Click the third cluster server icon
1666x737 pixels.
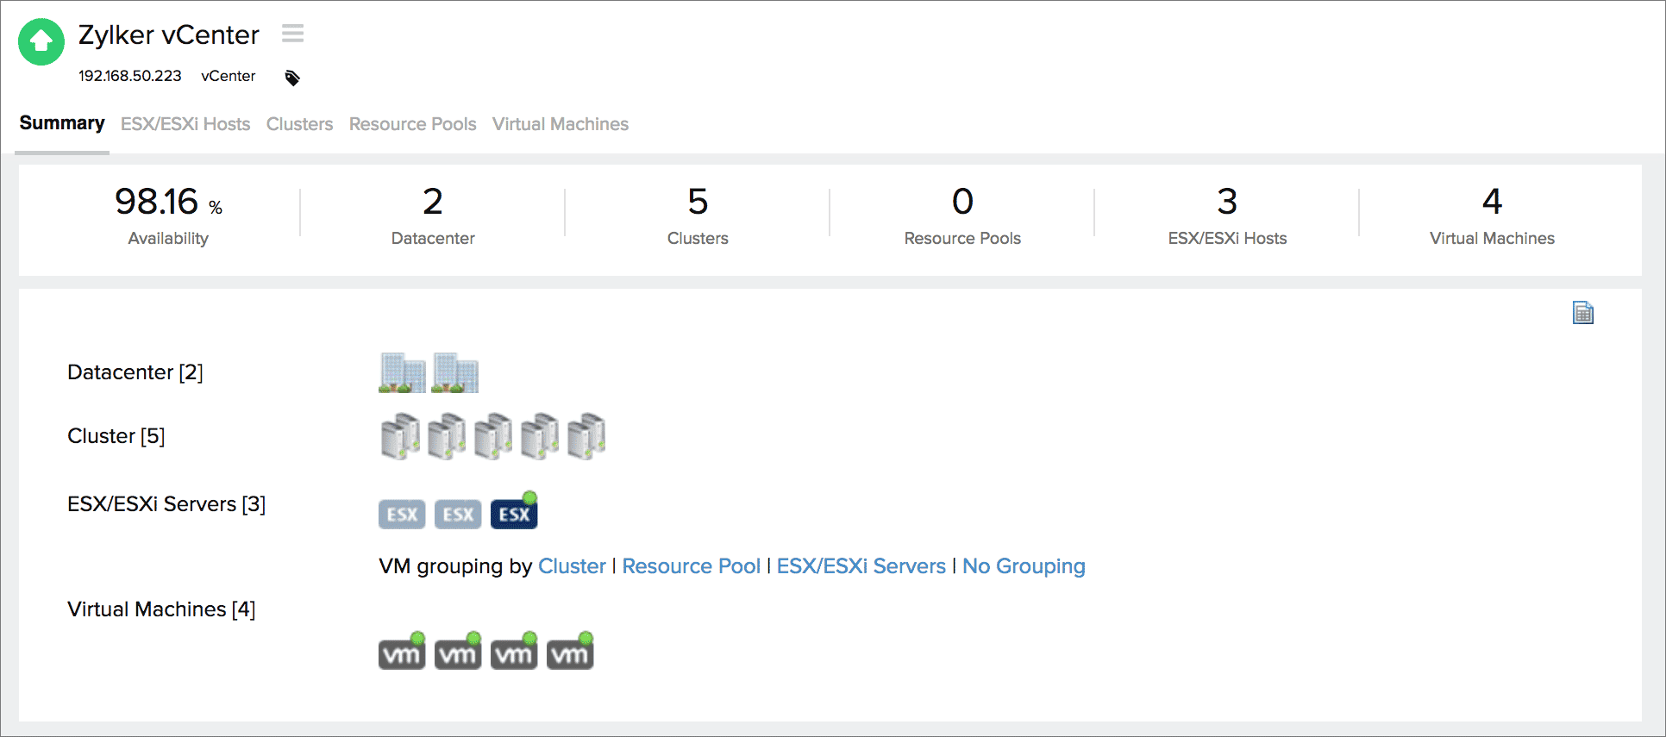pyautogui.click(x=493, y=436)
